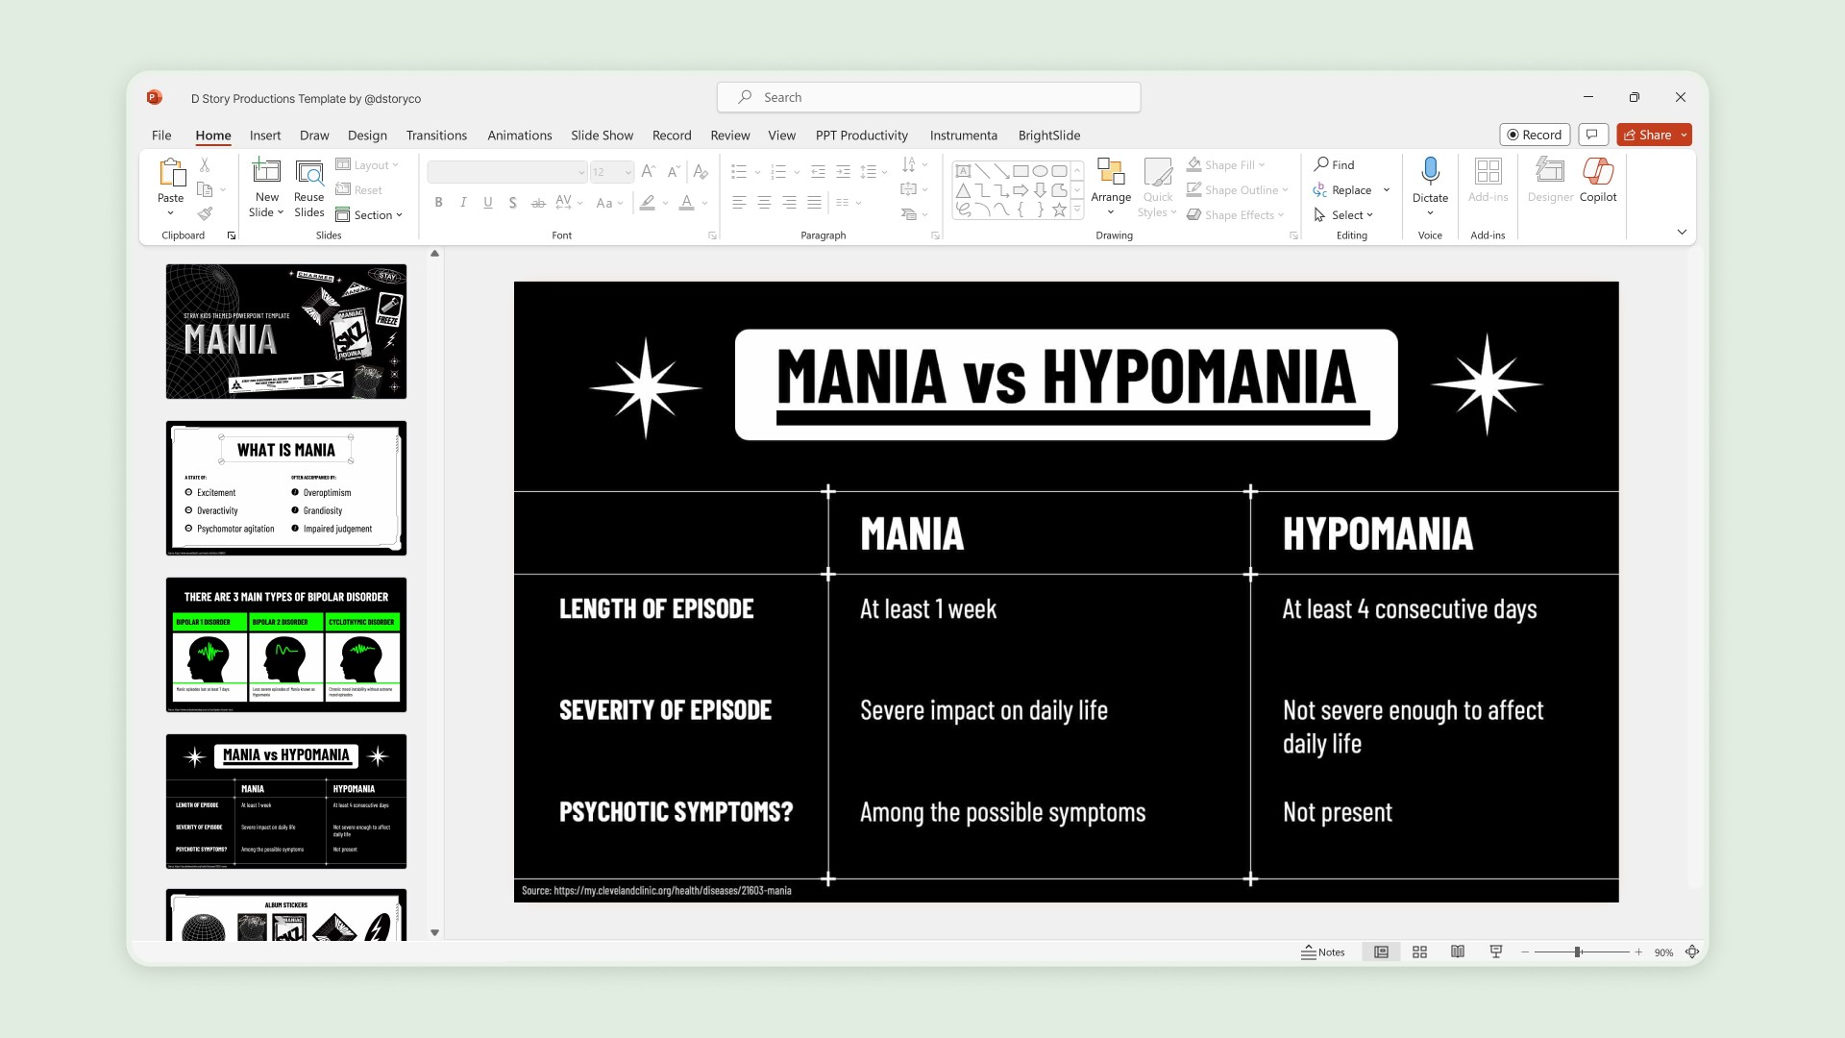
Task: Open Copilot from the ribbon
Action: pyautogui.click(x=1597, y=173)
